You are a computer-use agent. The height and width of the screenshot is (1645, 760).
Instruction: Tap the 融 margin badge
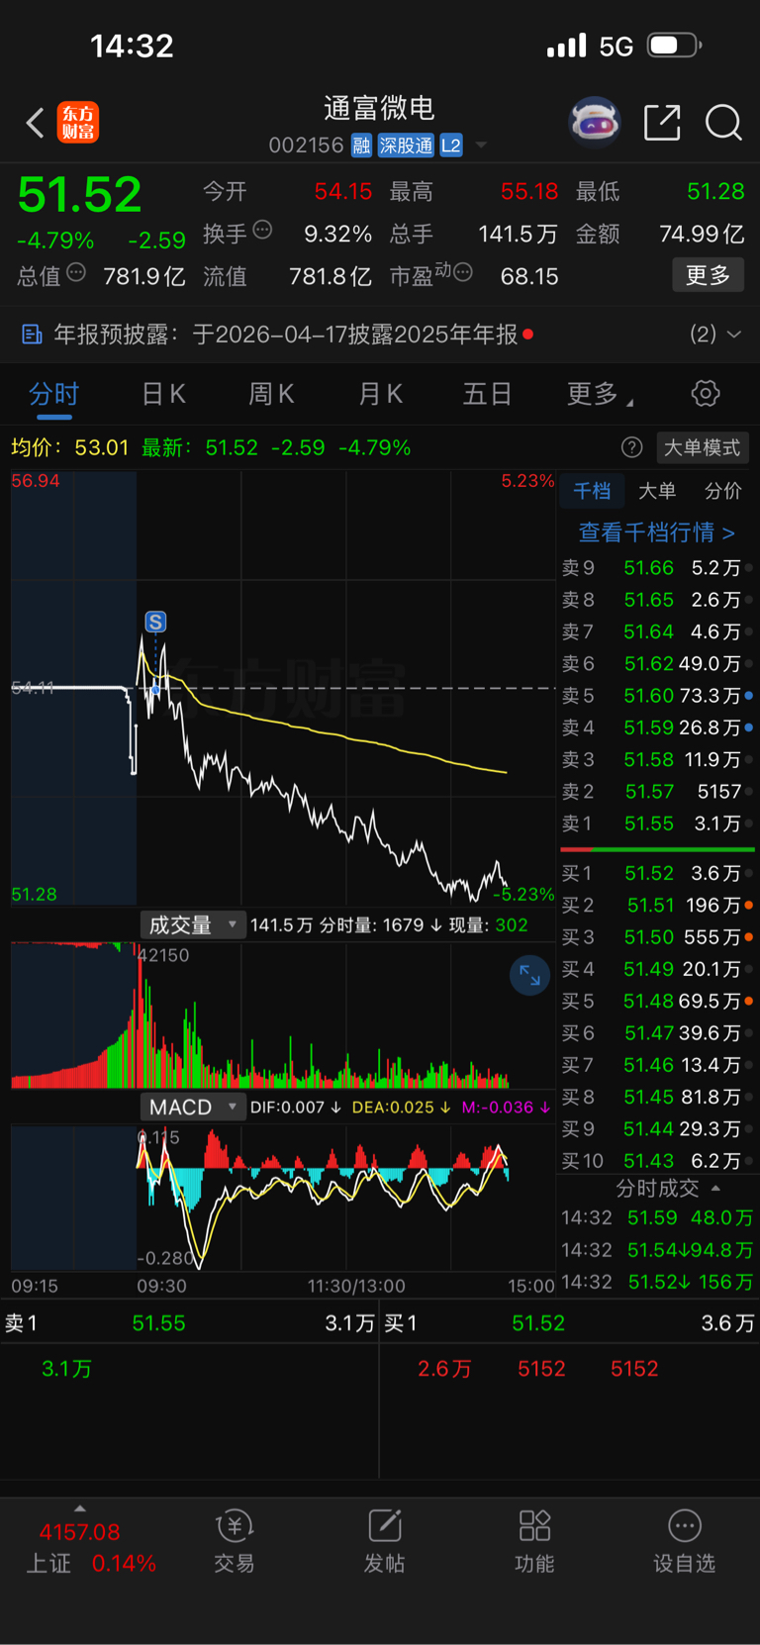pyautogui.click(x=361, y=145)
